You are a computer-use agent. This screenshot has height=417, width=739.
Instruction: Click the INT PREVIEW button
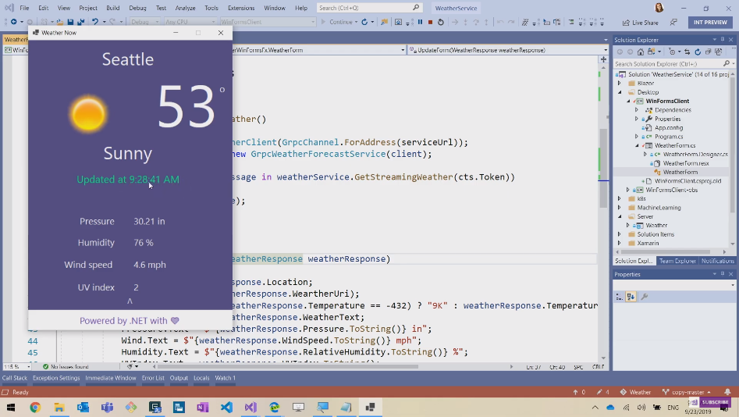pyautogui.click(x=710, y=23)
